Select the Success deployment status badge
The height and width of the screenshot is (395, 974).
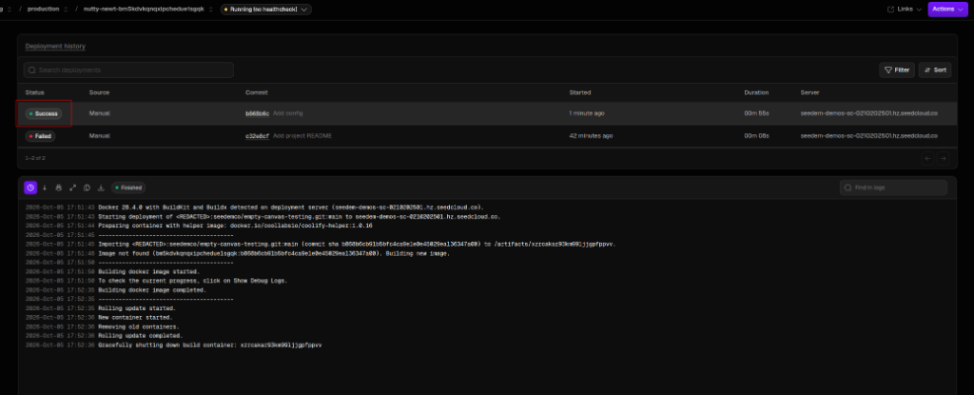(x=44, y=114)
